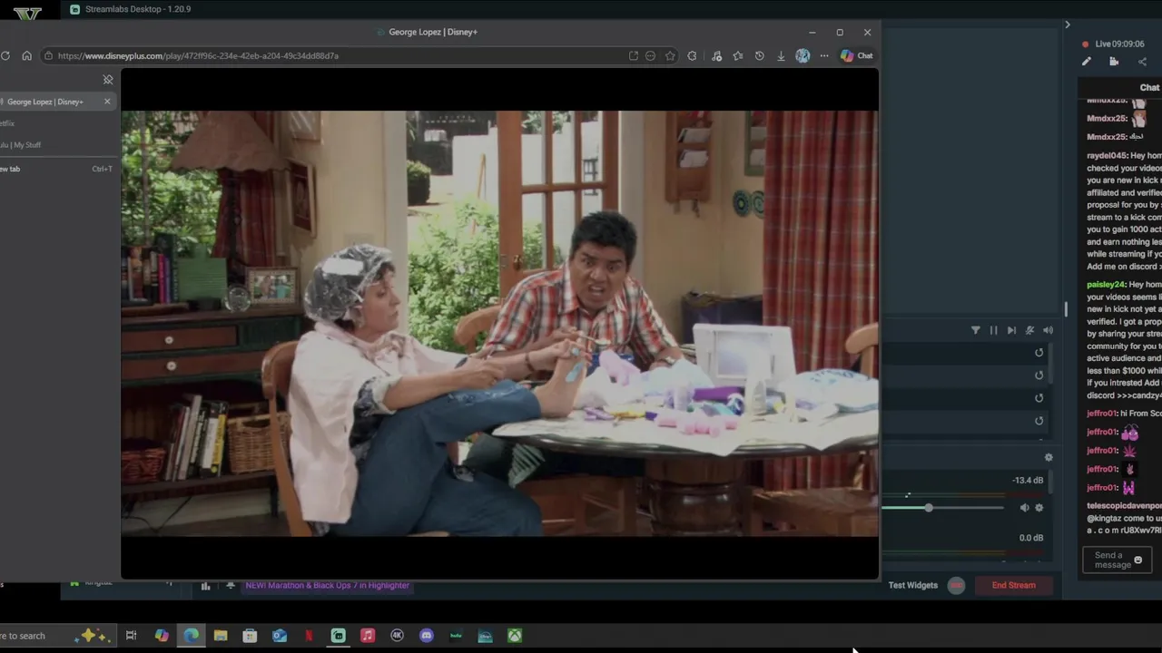Viewport: 1162px width, 653px height.
Task: Skip the current alert
Action: click(x=1011, y=330)
